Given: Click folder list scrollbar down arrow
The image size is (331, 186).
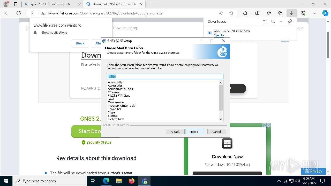Looking at the screenshot, I should pyautogui.click(x=221, y=119).
